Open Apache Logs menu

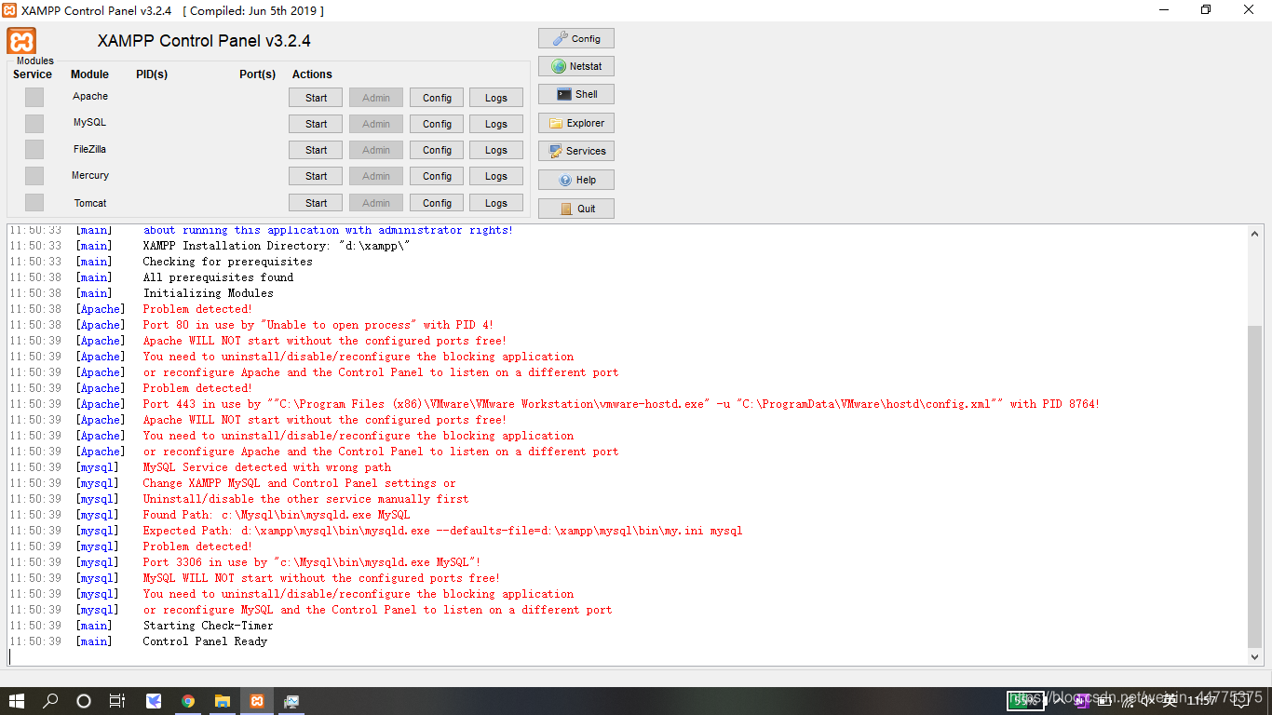coord(496,98)
